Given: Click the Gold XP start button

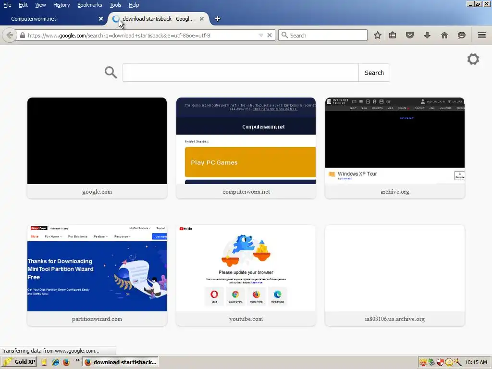Looking at the screenshot, I should pyautogui.click(x=19, y=362).
